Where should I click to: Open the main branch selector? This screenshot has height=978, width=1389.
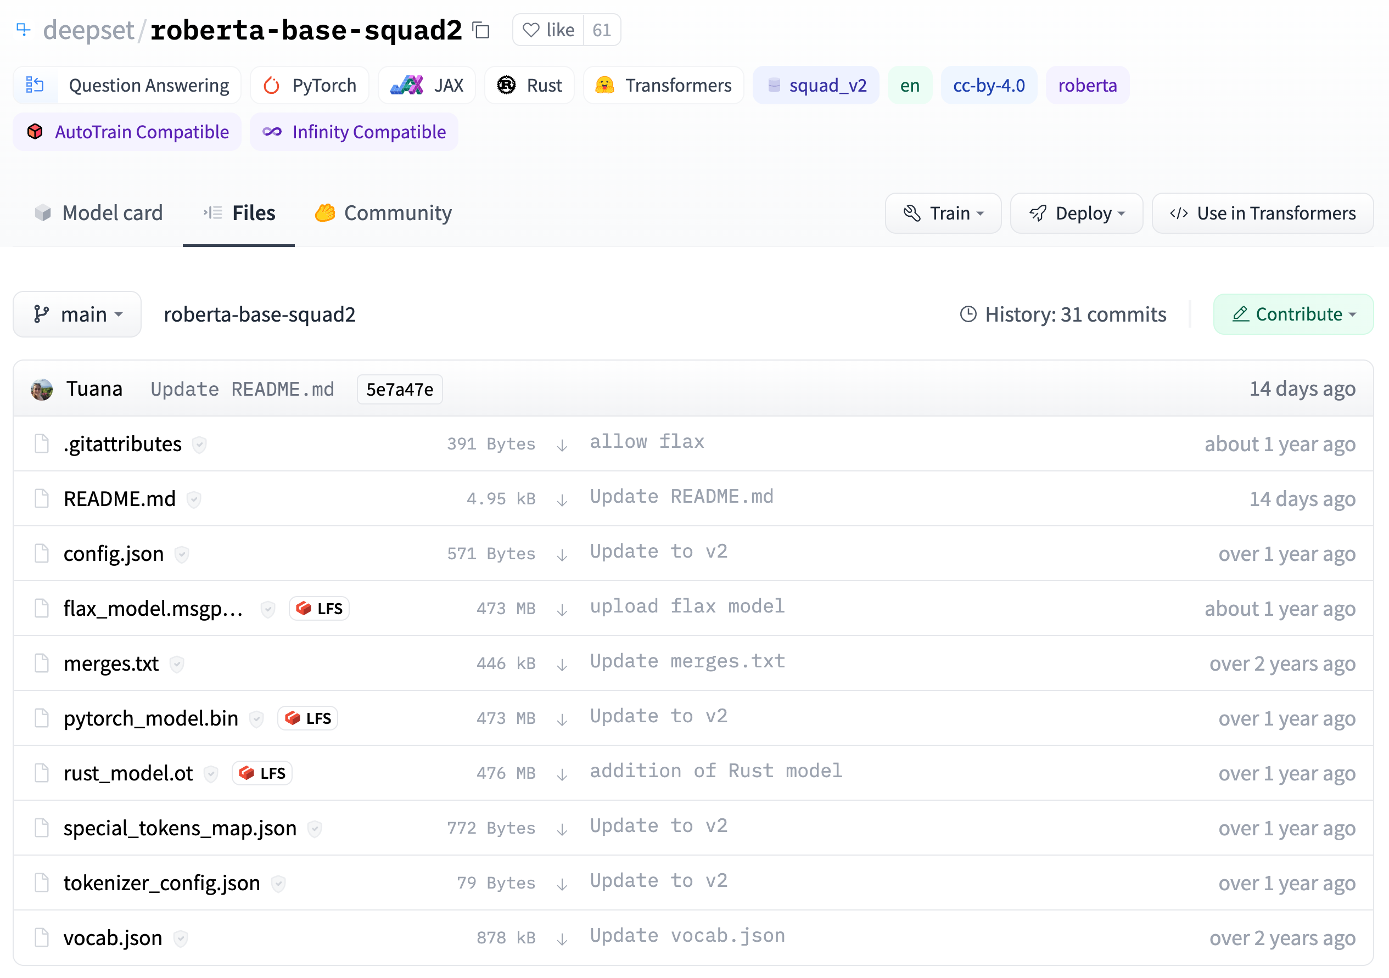[77, 314]
